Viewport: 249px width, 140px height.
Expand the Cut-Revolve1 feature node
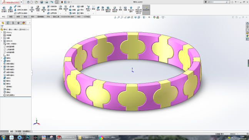[2, 67]
